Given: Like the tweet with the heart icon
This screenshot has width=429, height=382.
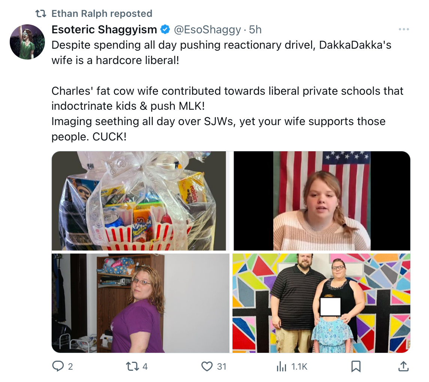Looking at the screenshot, I should 207,366.
